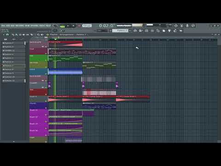The height and width of the screenshot is (166, 221).
Task: Open the ADD menu
Action: point(12,26)
